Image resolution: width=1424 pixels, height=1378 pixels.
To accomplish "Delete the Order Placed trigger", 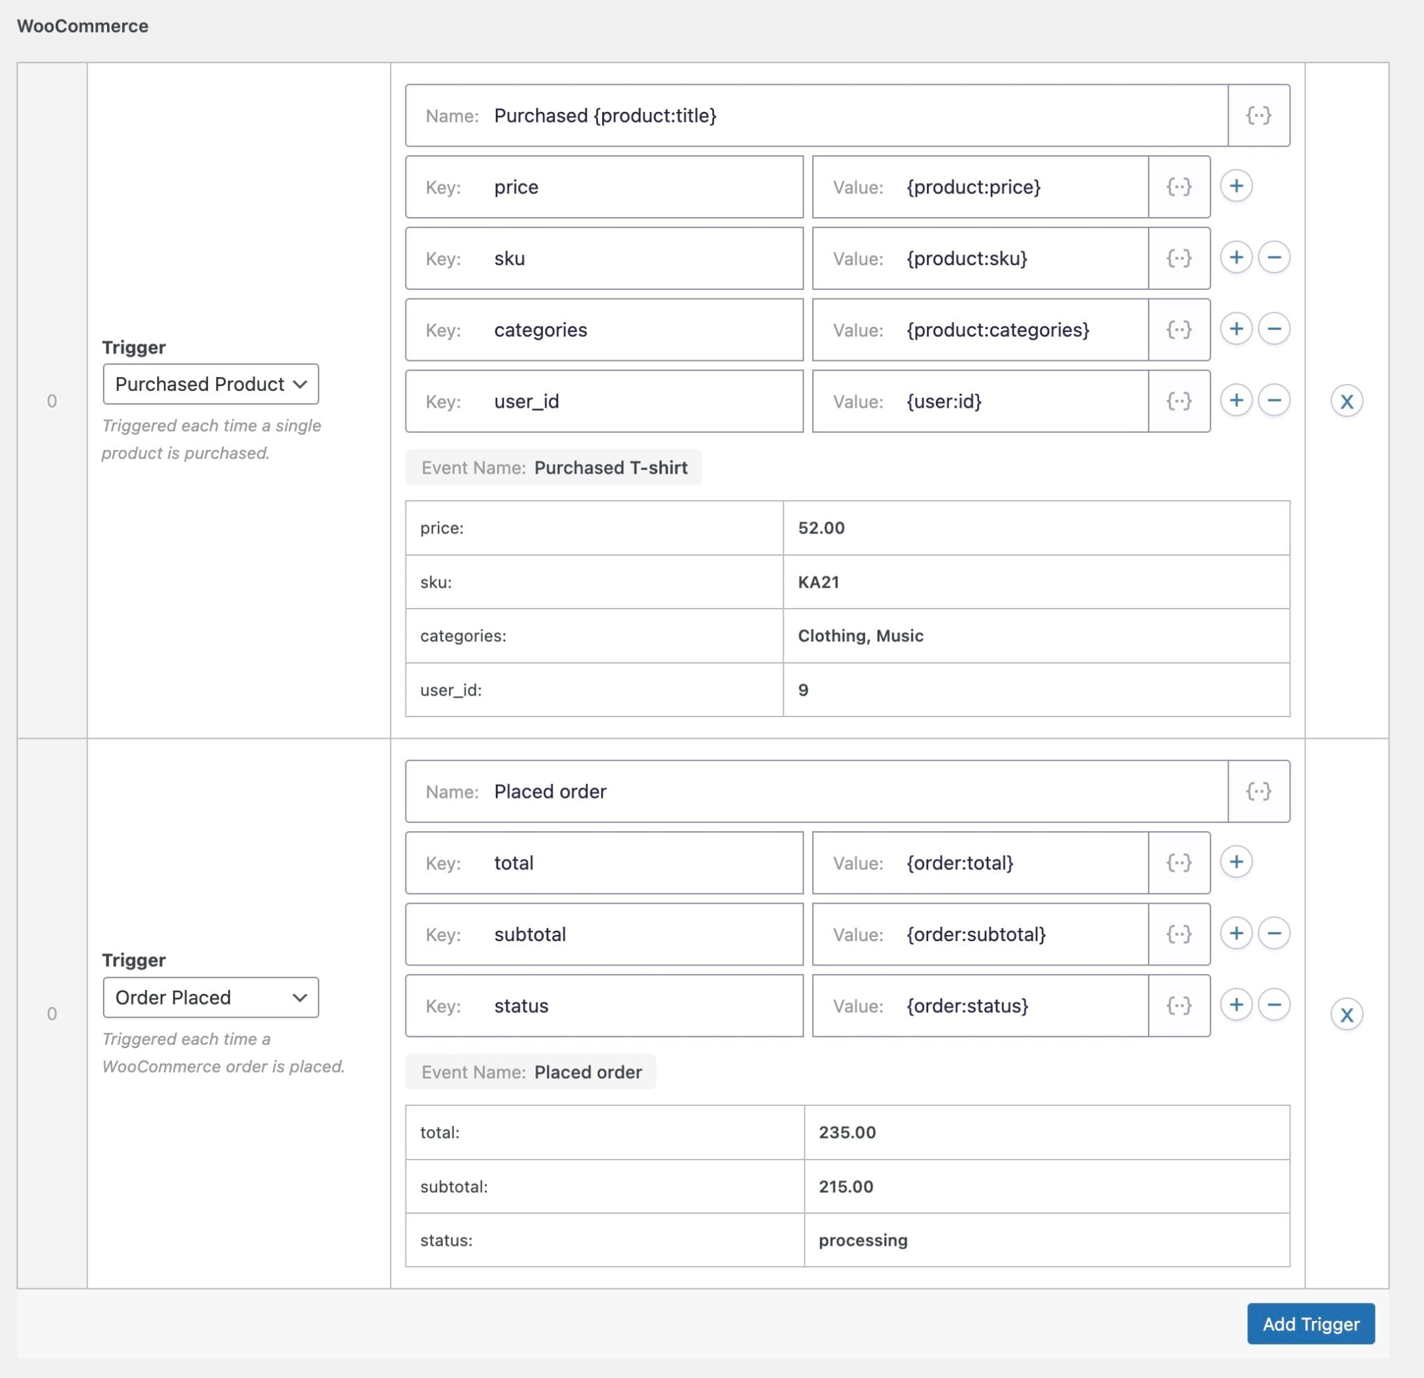I will 1345,1015.
